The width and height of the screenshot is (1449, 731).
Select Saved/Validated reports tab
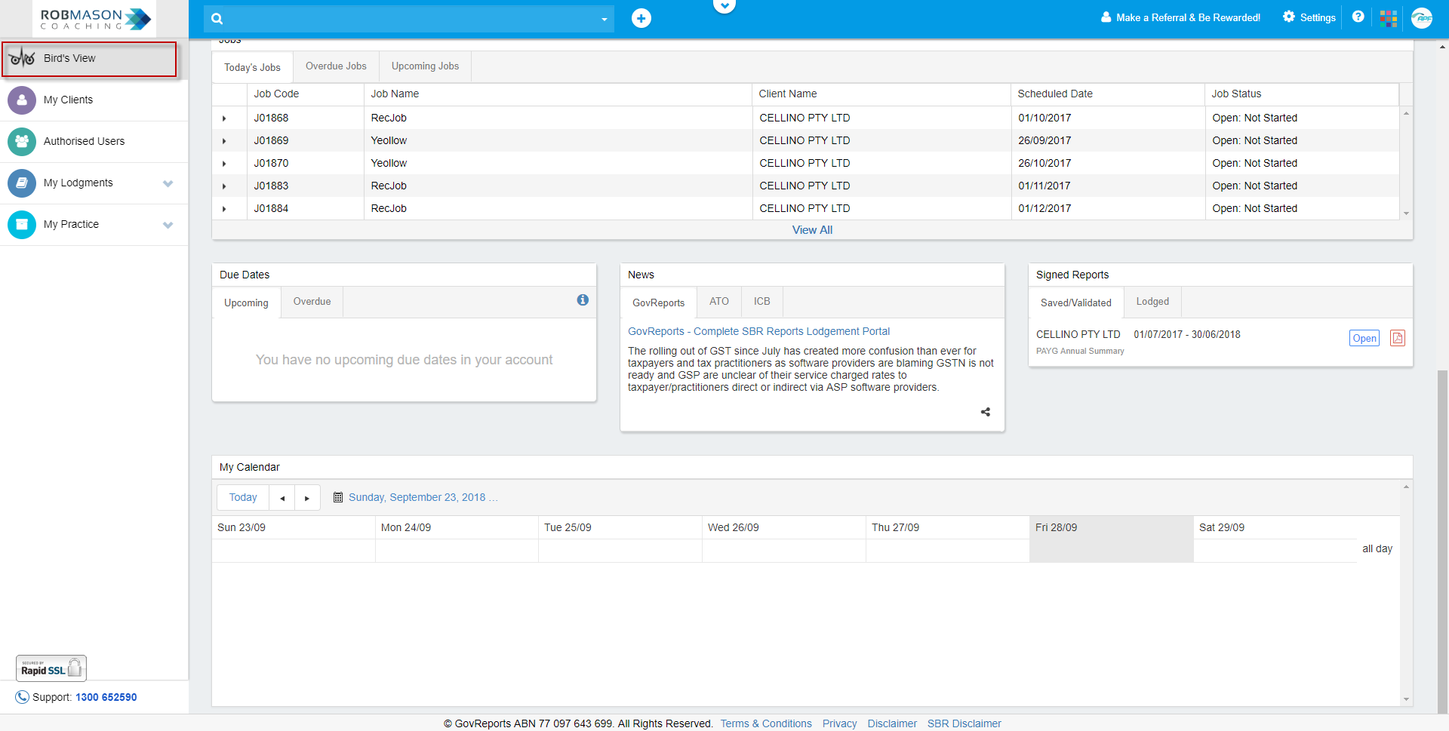tap(1076, 303)
